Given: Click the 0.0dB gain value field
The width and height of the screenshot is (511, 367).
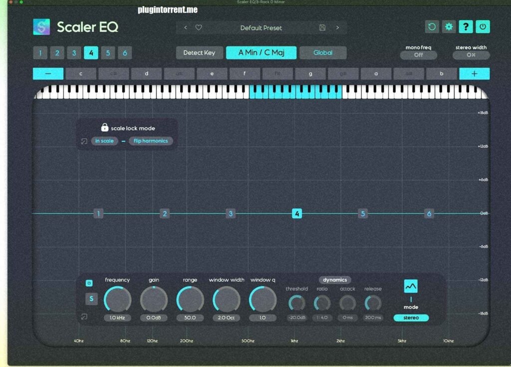Looking at the screenshot, I should (154, 318).
